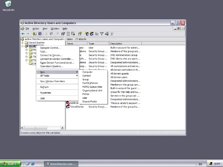Open the Help menu in menu bar

tap(65, 29)
